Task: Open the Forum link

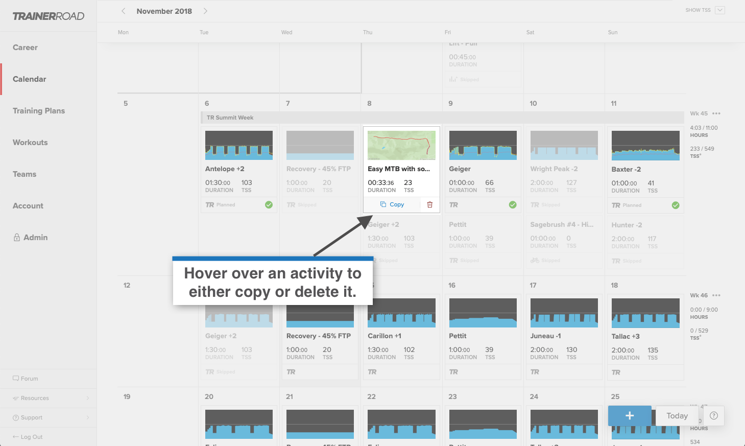Action: tap(26, 379)
